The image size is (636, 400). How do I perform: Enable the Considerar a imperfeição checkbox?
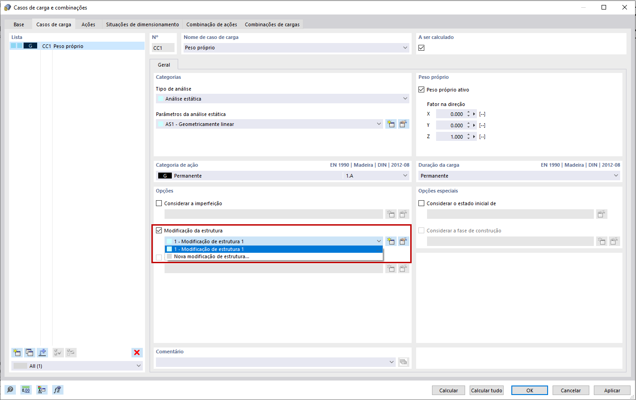coord(159,203)
